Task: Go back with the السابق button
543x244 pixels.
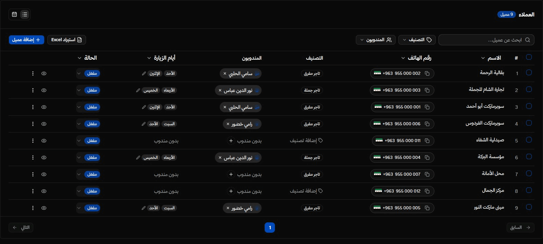Action: click(520, 228)
